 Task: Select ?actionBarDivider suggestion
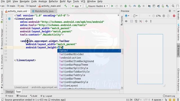89,54
